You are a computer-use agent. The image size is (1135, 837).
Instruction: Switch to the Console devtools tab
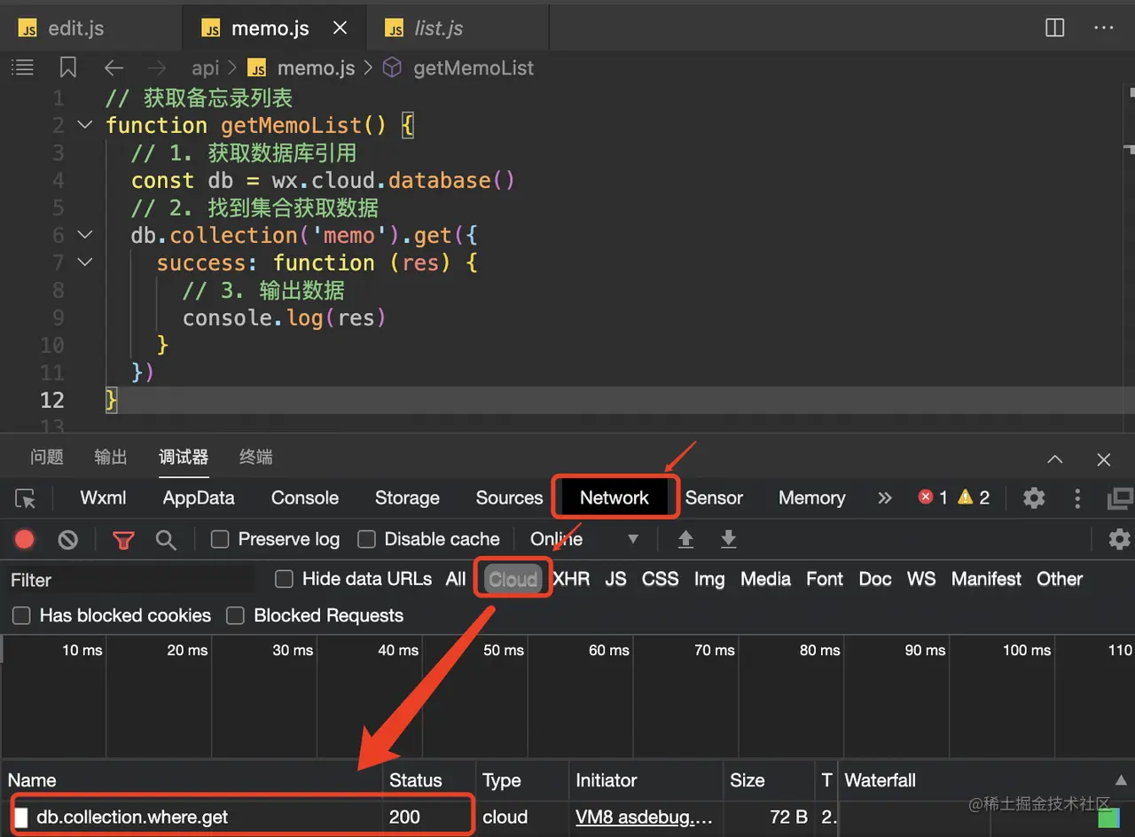[305, 498]
